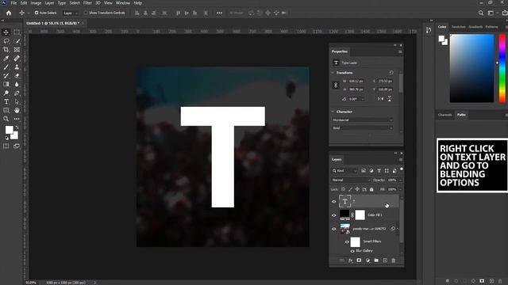Click the hue slider in Color panel
The width and height of the screenshot is (508, 285).
tap(502, 68)
